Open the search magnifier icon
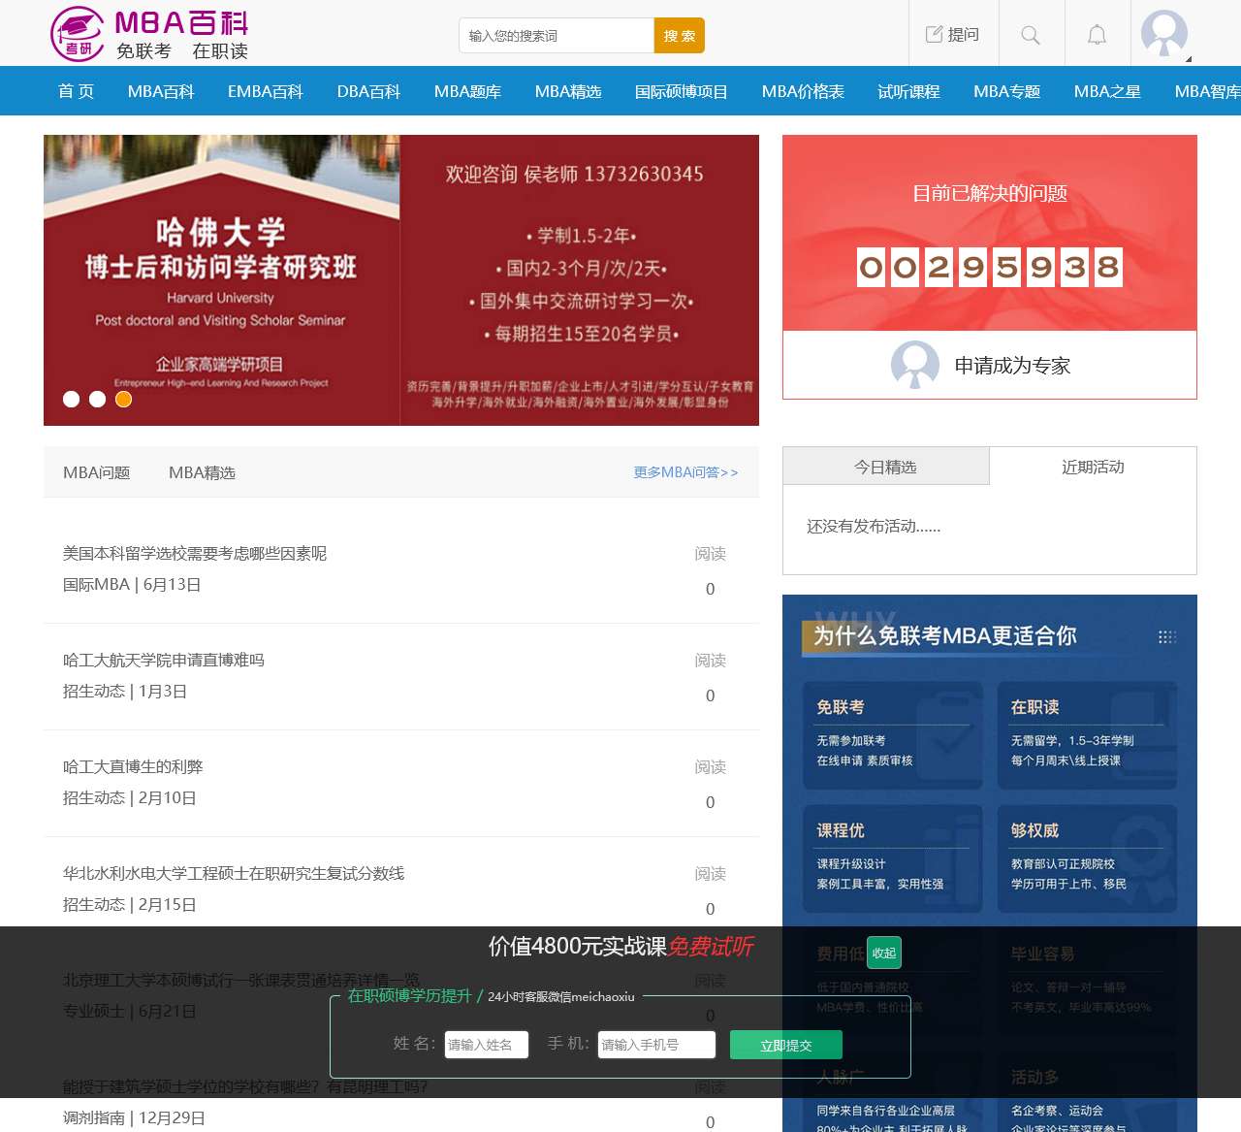1241x1132 pixels. tap(1031, 35)
